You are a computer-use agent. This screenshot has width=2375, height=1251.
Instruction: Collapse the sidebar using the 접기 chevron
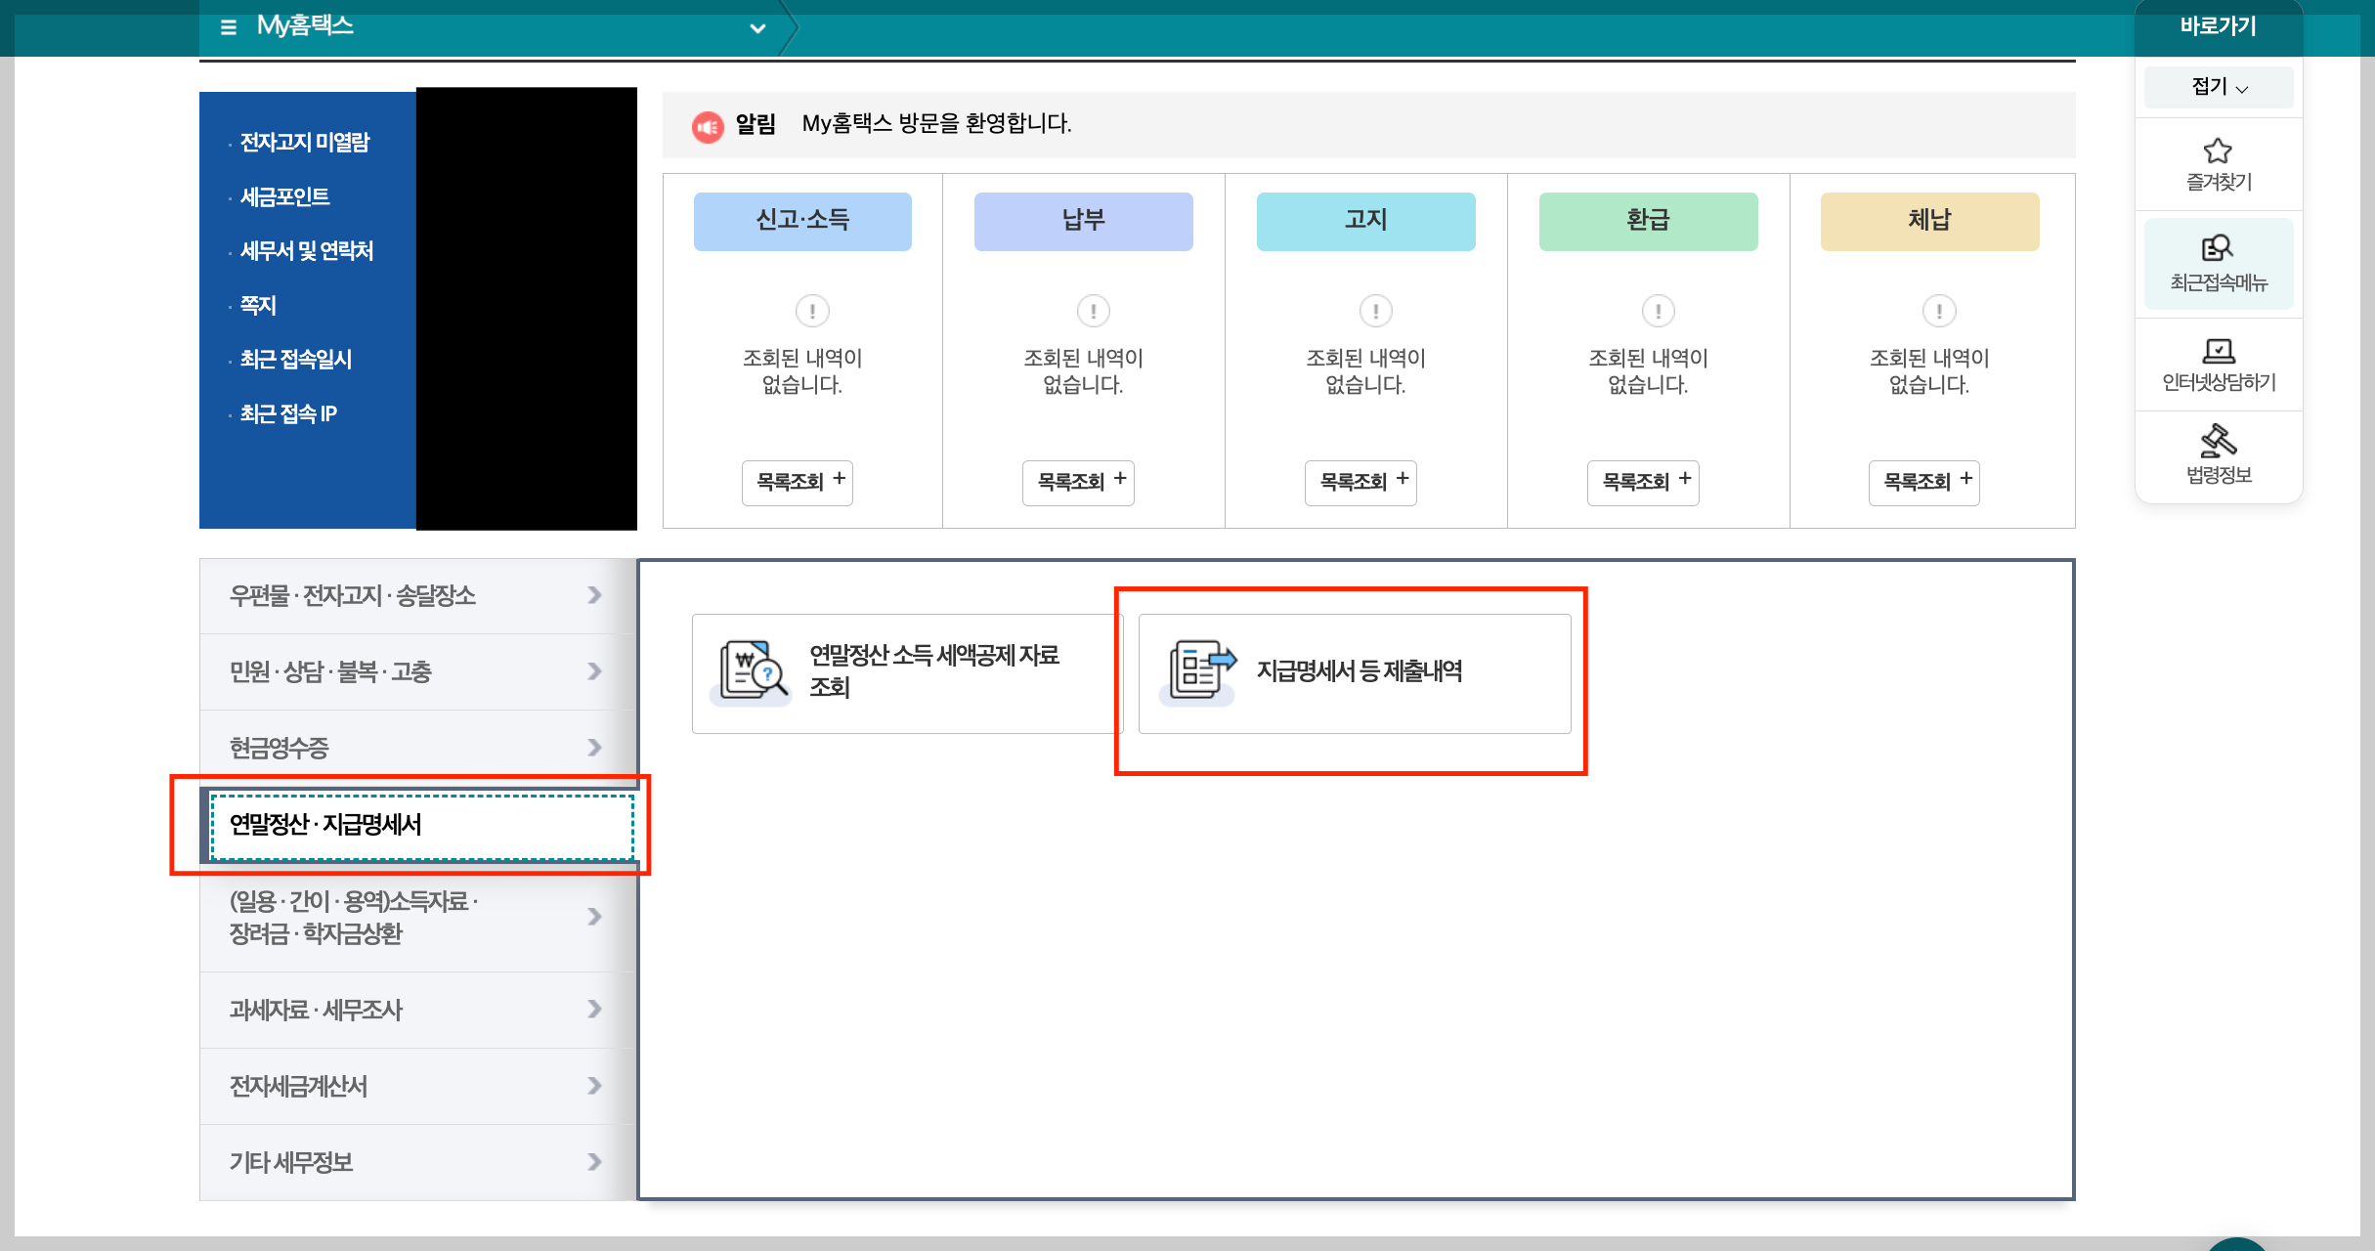click(x=2218, y=87)
